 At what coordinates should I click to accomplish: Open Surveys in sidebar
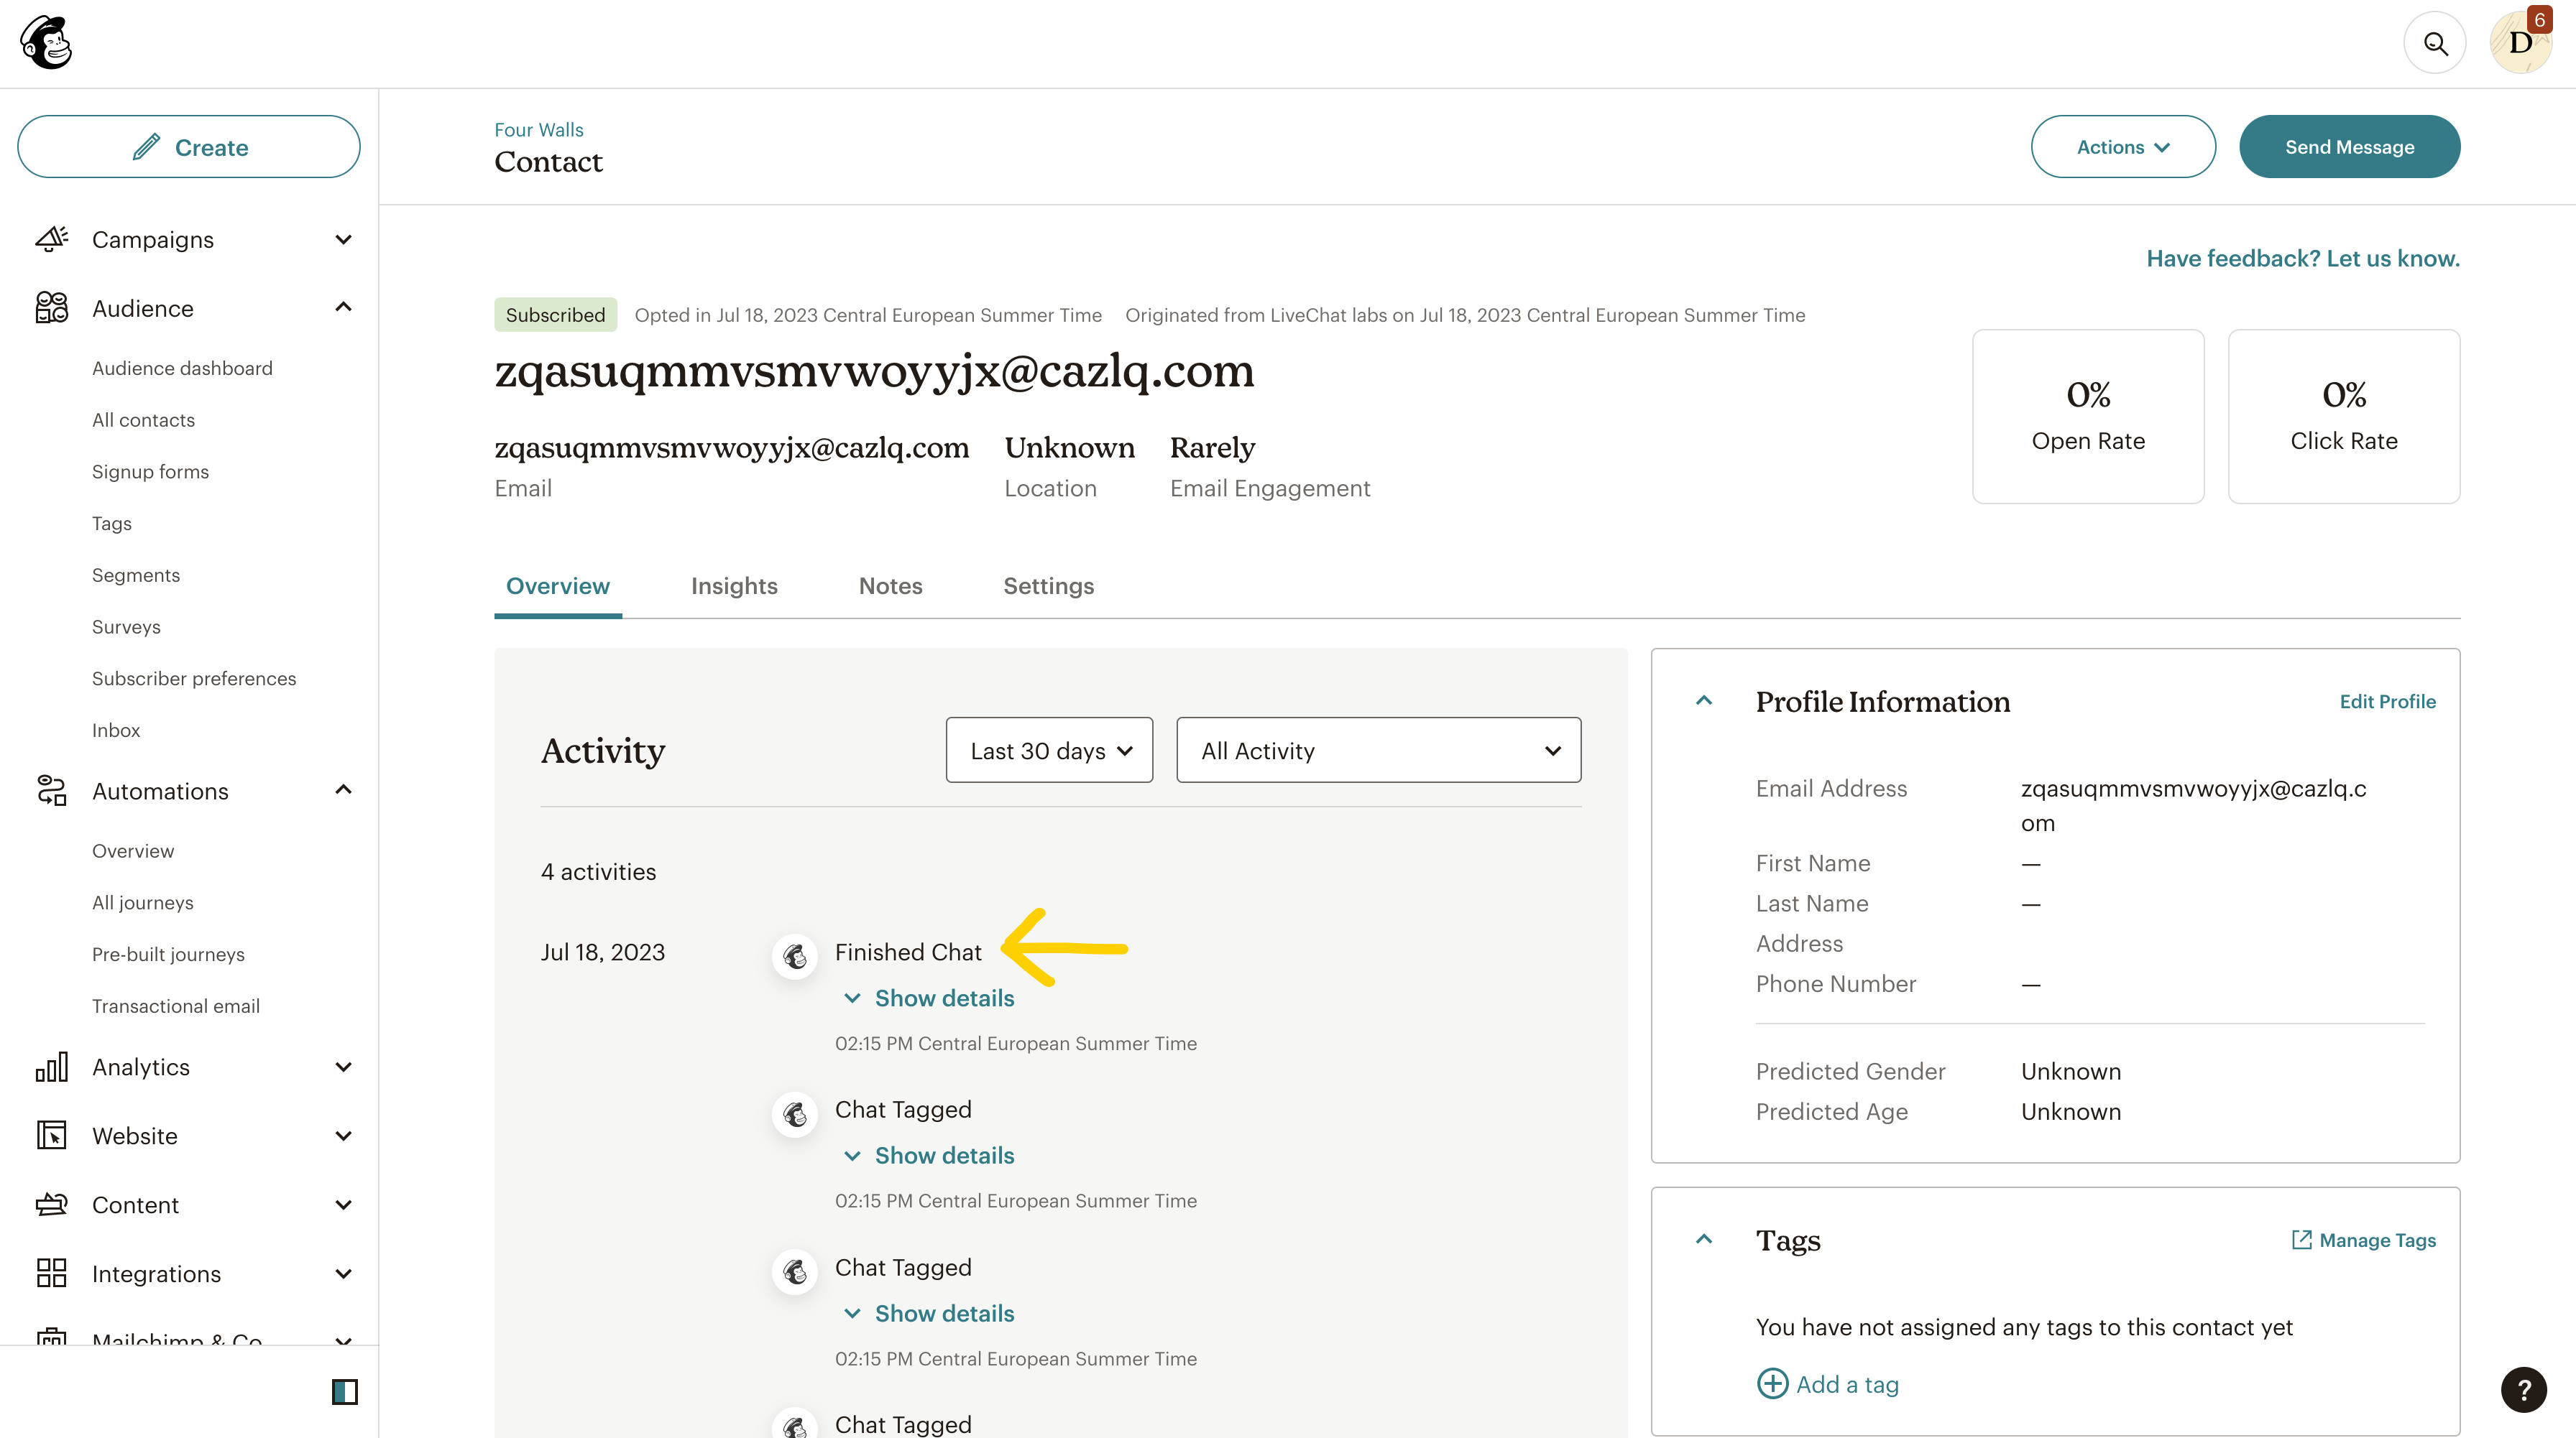point(126,626)
